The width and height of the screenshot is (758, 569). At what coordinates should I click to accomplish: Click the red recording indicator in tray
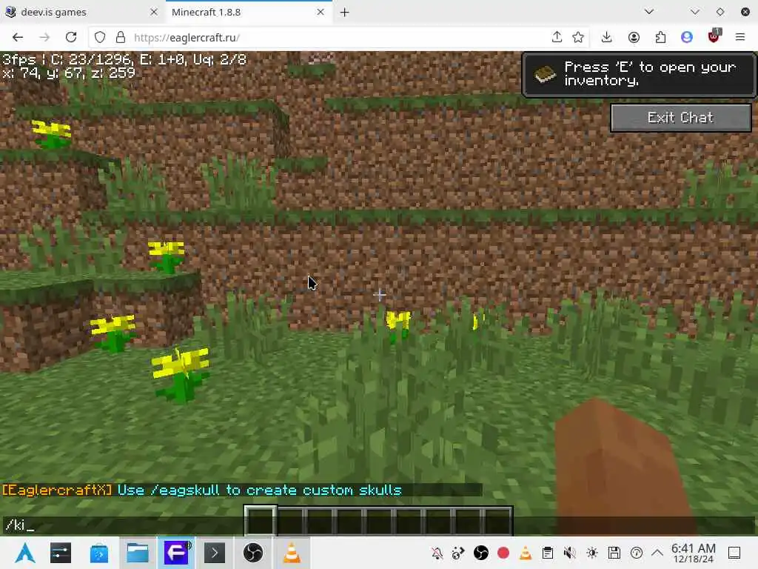[x=503, y=553]
